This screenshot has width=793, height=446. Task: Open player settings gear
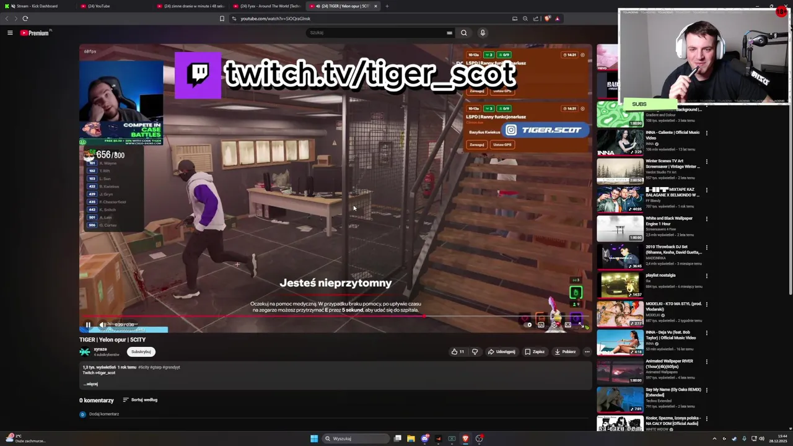click(x=554, y=325)
